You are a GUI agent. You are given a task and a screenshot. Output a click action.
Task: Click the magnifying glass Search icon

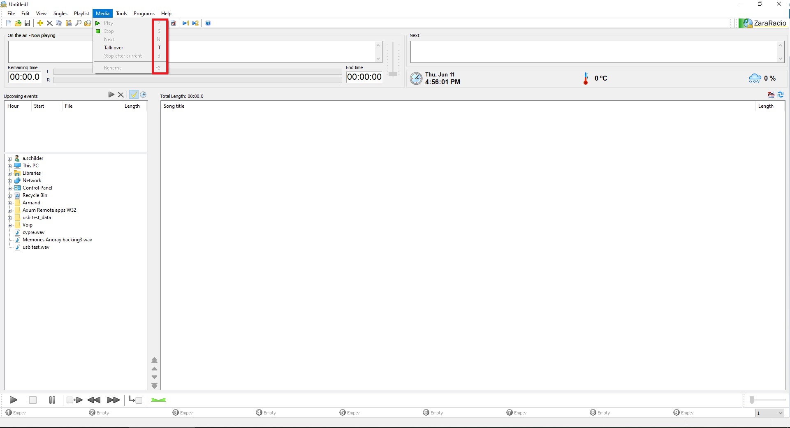pyautogui.click(x=78, y=23)
